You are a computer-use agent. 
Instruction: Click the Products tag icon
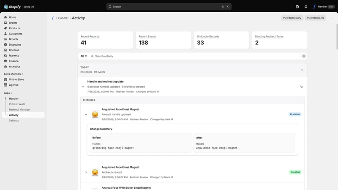click(x=5, y=28)
